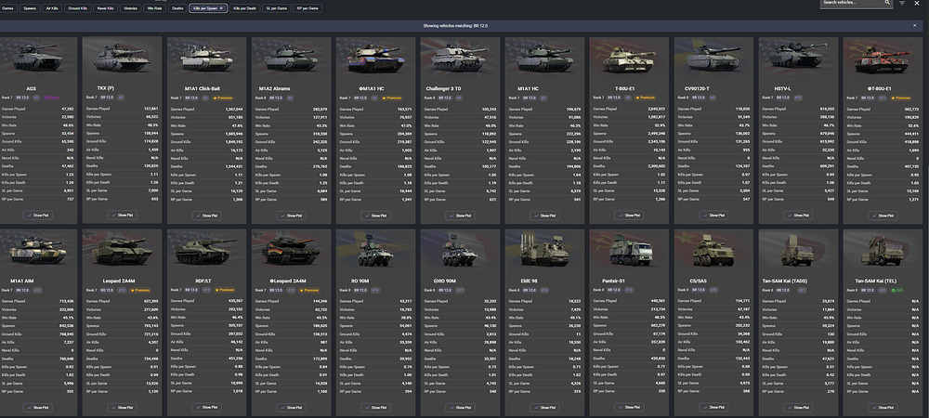Click the BR 12.0 badge on HSTV-L

pyautogui.click(x=784, y=98)
